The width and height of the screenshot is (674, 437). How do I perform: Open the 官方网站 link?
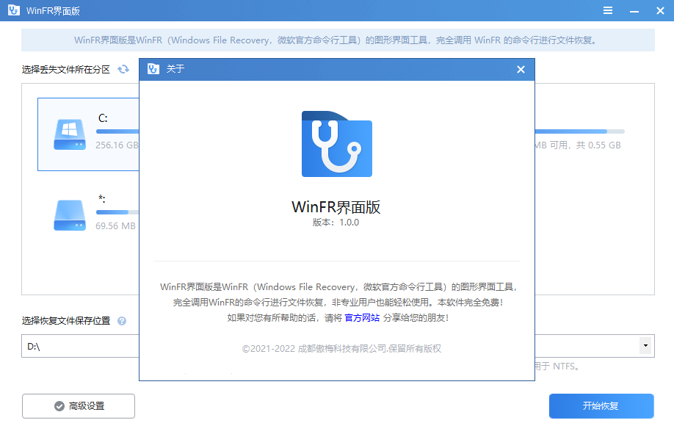click(x=362, y=318)
